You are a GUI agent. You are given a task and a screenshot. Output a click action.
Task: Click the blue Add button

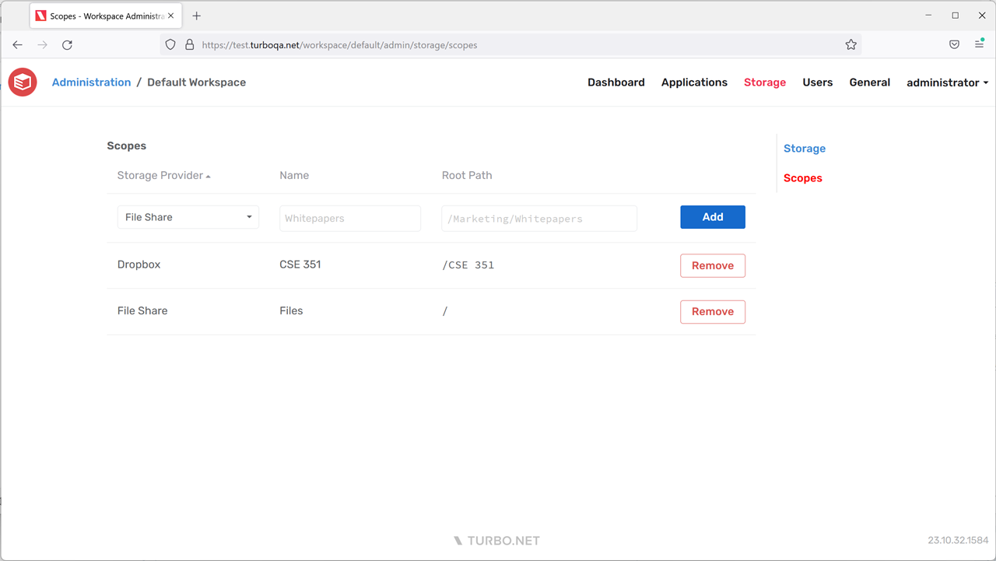(x=712, y=217)
